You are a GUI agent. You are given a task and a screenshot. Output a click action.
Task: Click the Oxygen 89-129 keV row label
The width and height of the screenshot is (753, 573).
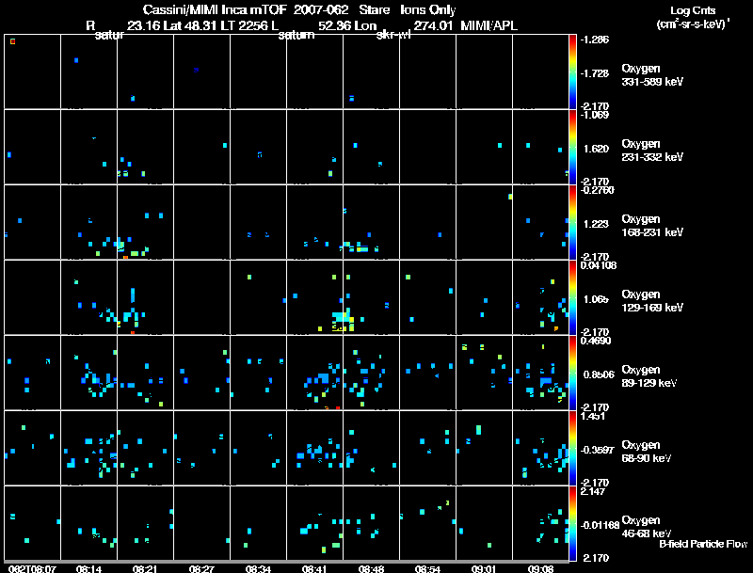tap(649, 376)
